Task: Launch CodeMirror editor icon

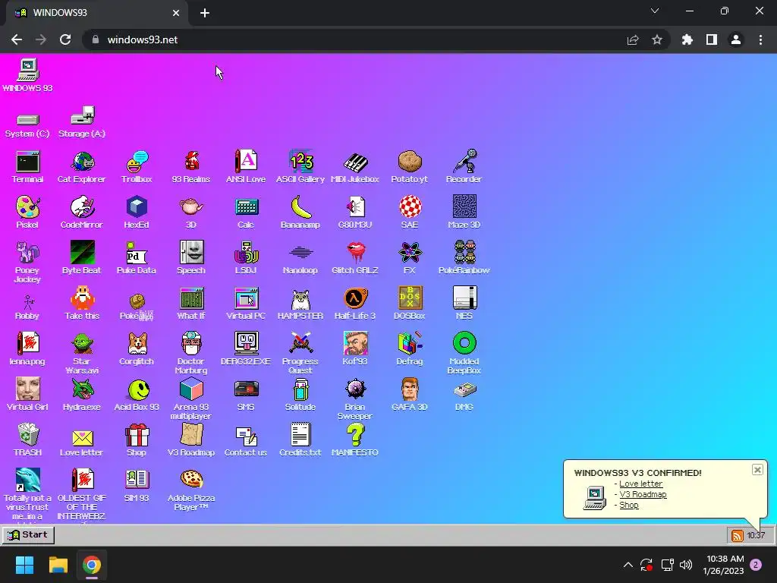Action: [x=82, y=213]
